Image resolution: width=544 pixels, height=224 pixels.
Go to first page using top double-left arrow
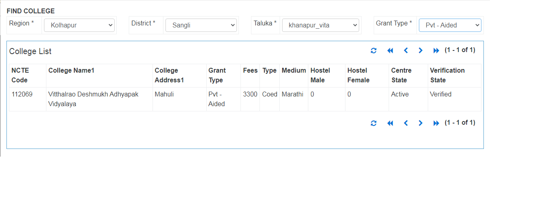(x=390, y=50)
